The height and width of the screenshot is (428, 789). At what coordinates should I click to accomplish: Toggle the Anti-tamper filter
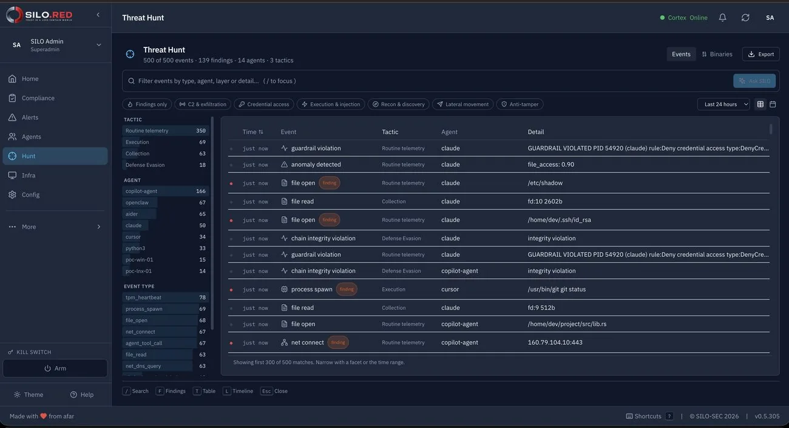(520, 104)
